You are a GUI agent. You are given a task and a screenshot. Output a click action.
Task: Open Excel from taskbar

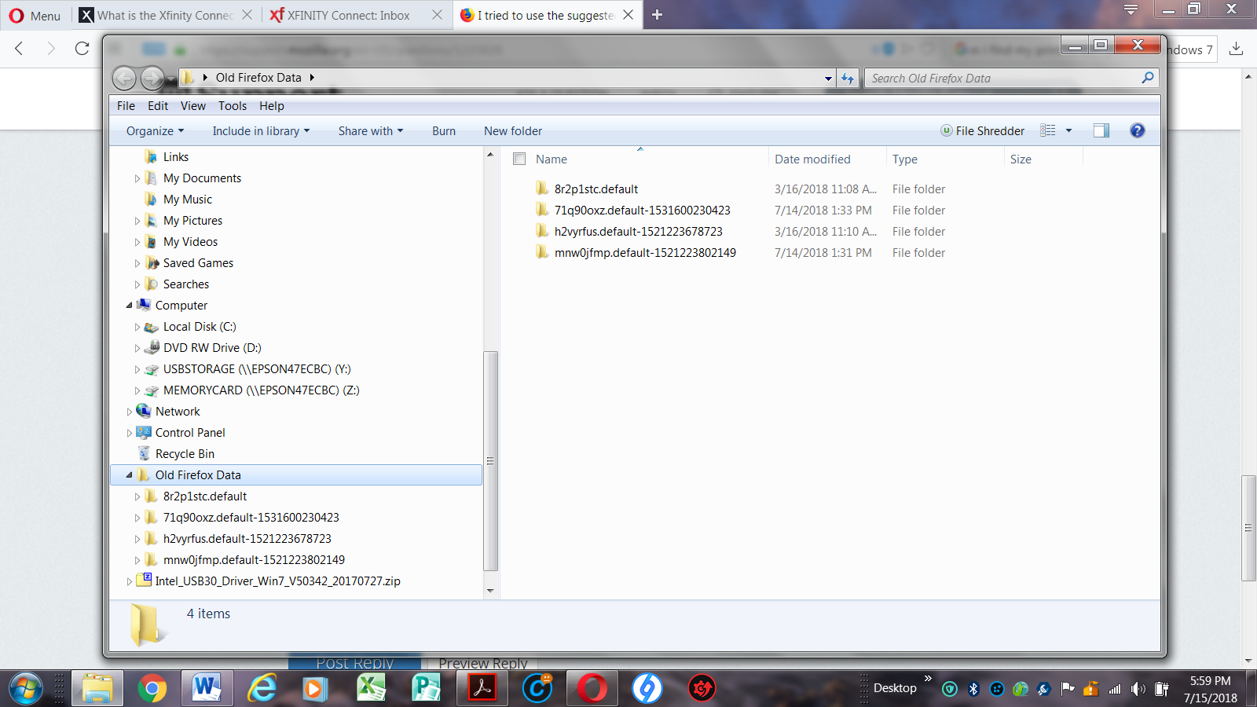[371, 689]
